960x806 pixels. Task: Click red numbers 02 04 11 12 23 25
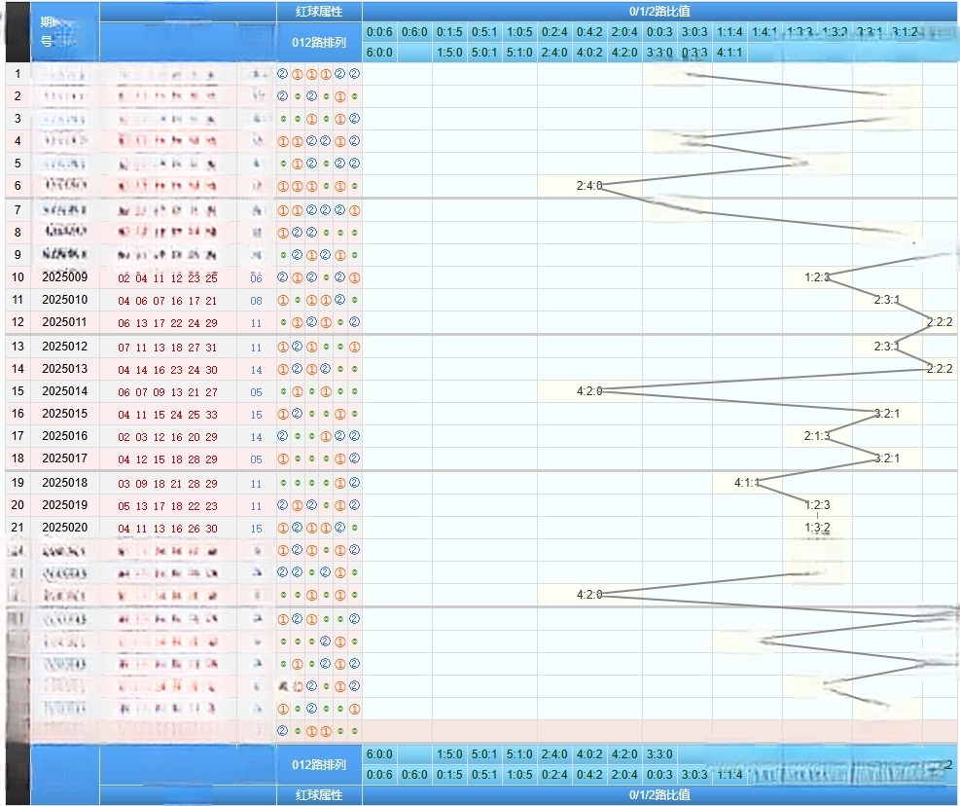pos(167,278)
